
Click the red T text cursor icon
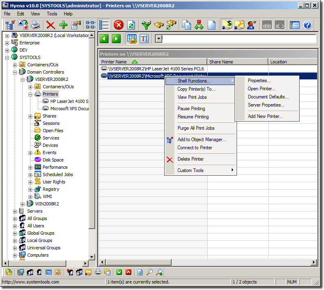pos(144,39)
